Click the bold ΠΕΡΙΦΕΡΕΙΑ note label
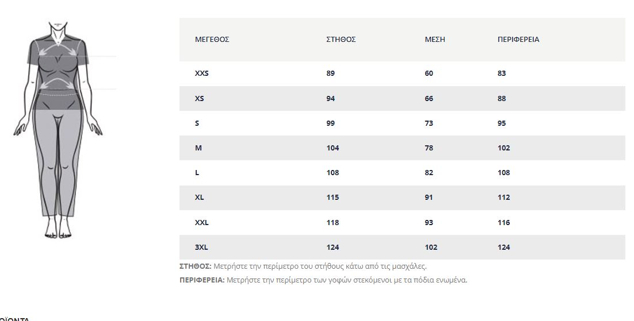 (x=202, y=280)
